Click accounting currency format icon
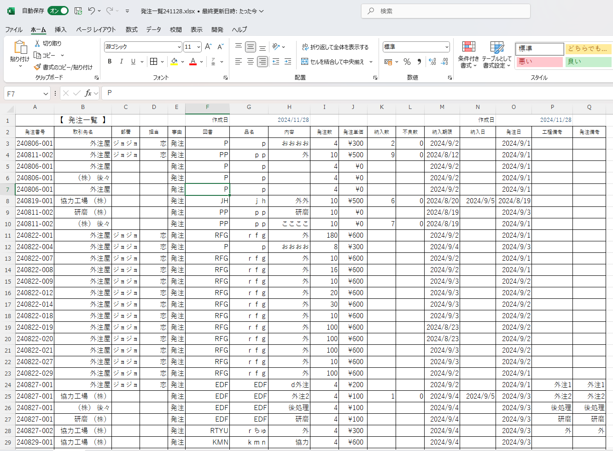613x451 pixels. coord(388,61)
